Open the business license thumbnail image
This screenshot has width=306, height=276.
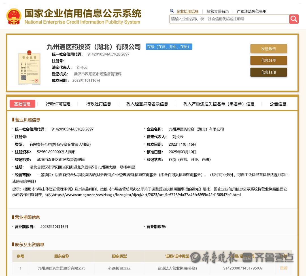click(x=29, y=67)
